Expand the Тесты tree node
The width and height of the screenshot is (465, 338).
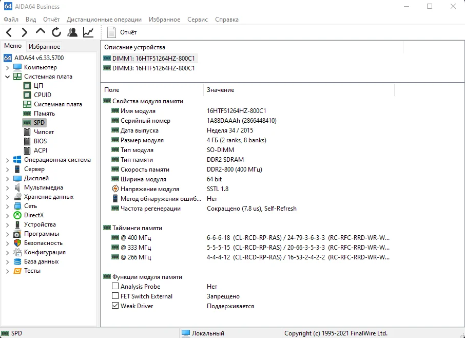click(7, 271)
